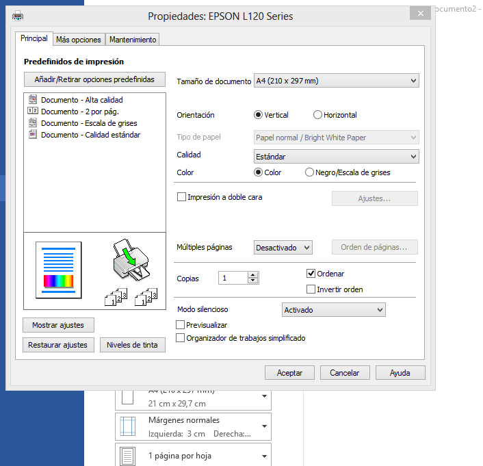
Task: Switch to the Más opciones tab
Action: click(79, 40)
